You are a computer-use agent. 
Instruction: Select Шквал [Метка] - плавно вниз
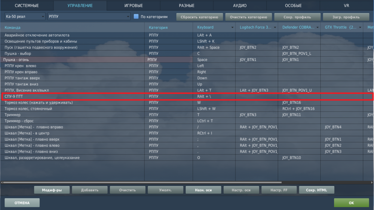point(187,152)
